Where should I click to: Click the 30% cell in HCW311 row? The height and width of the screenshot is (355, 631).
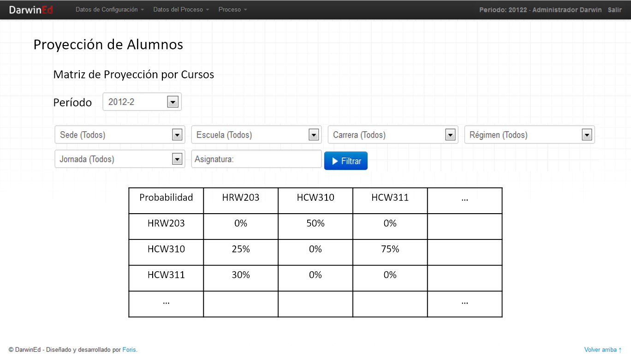tap(241, 278)
